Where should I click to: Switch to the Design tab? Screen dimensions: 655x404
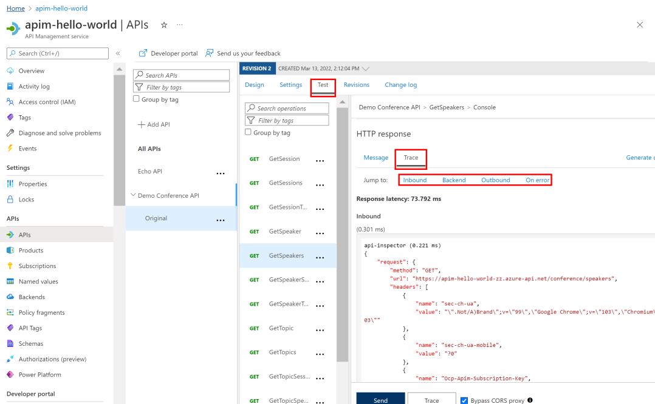tap(255, 85)
